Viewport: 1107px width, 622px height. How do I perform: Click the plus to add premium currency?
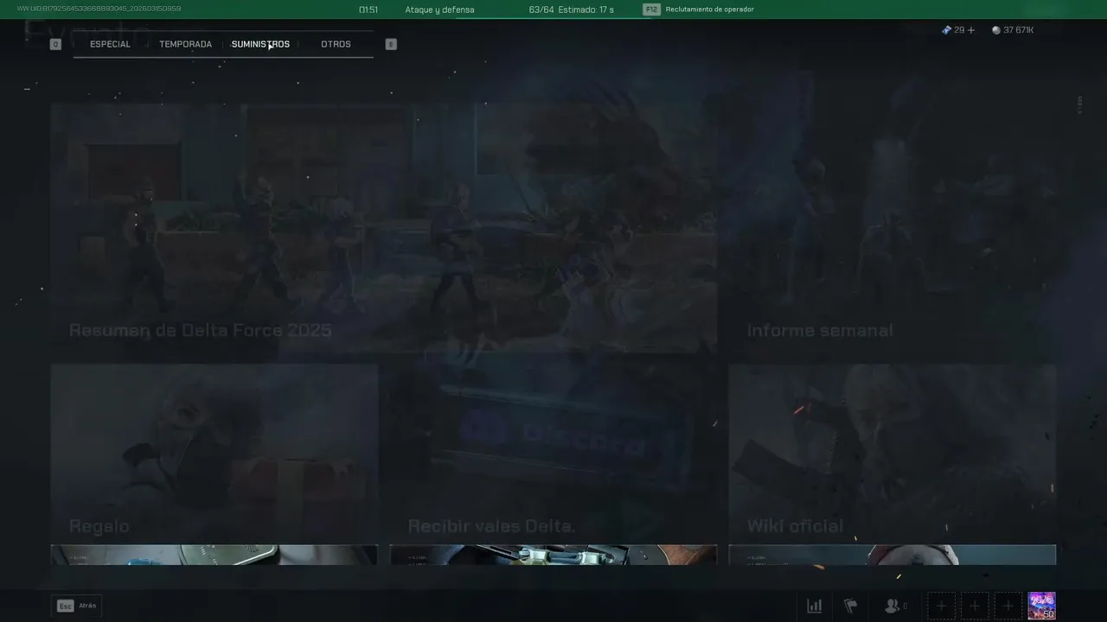971,30
